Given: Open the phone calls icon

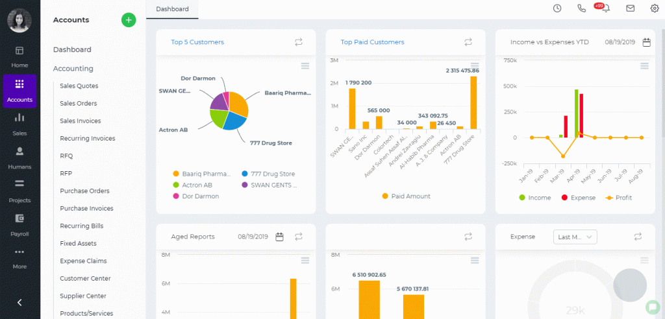Looking at the screenshot, I should [581, 8].
